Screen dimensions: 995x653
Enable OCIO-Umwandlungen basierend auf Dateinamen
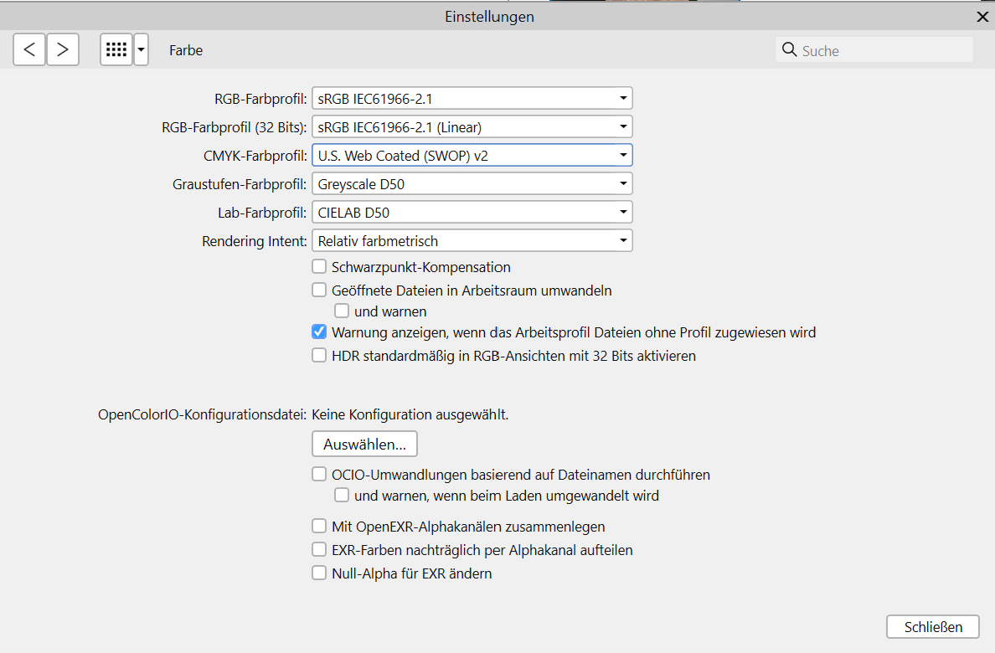pos(319,474)
